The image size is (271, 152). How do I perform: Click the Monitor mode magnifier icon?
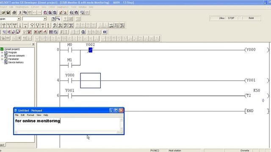coord(14,32)
